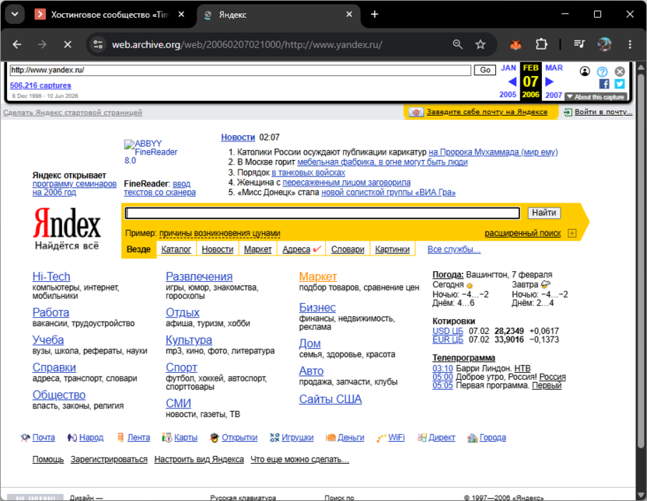Viewport: 647px width, 501px height.
Task: Click Заведите себе почту на Яндексе link
Action: pos(487,112)
